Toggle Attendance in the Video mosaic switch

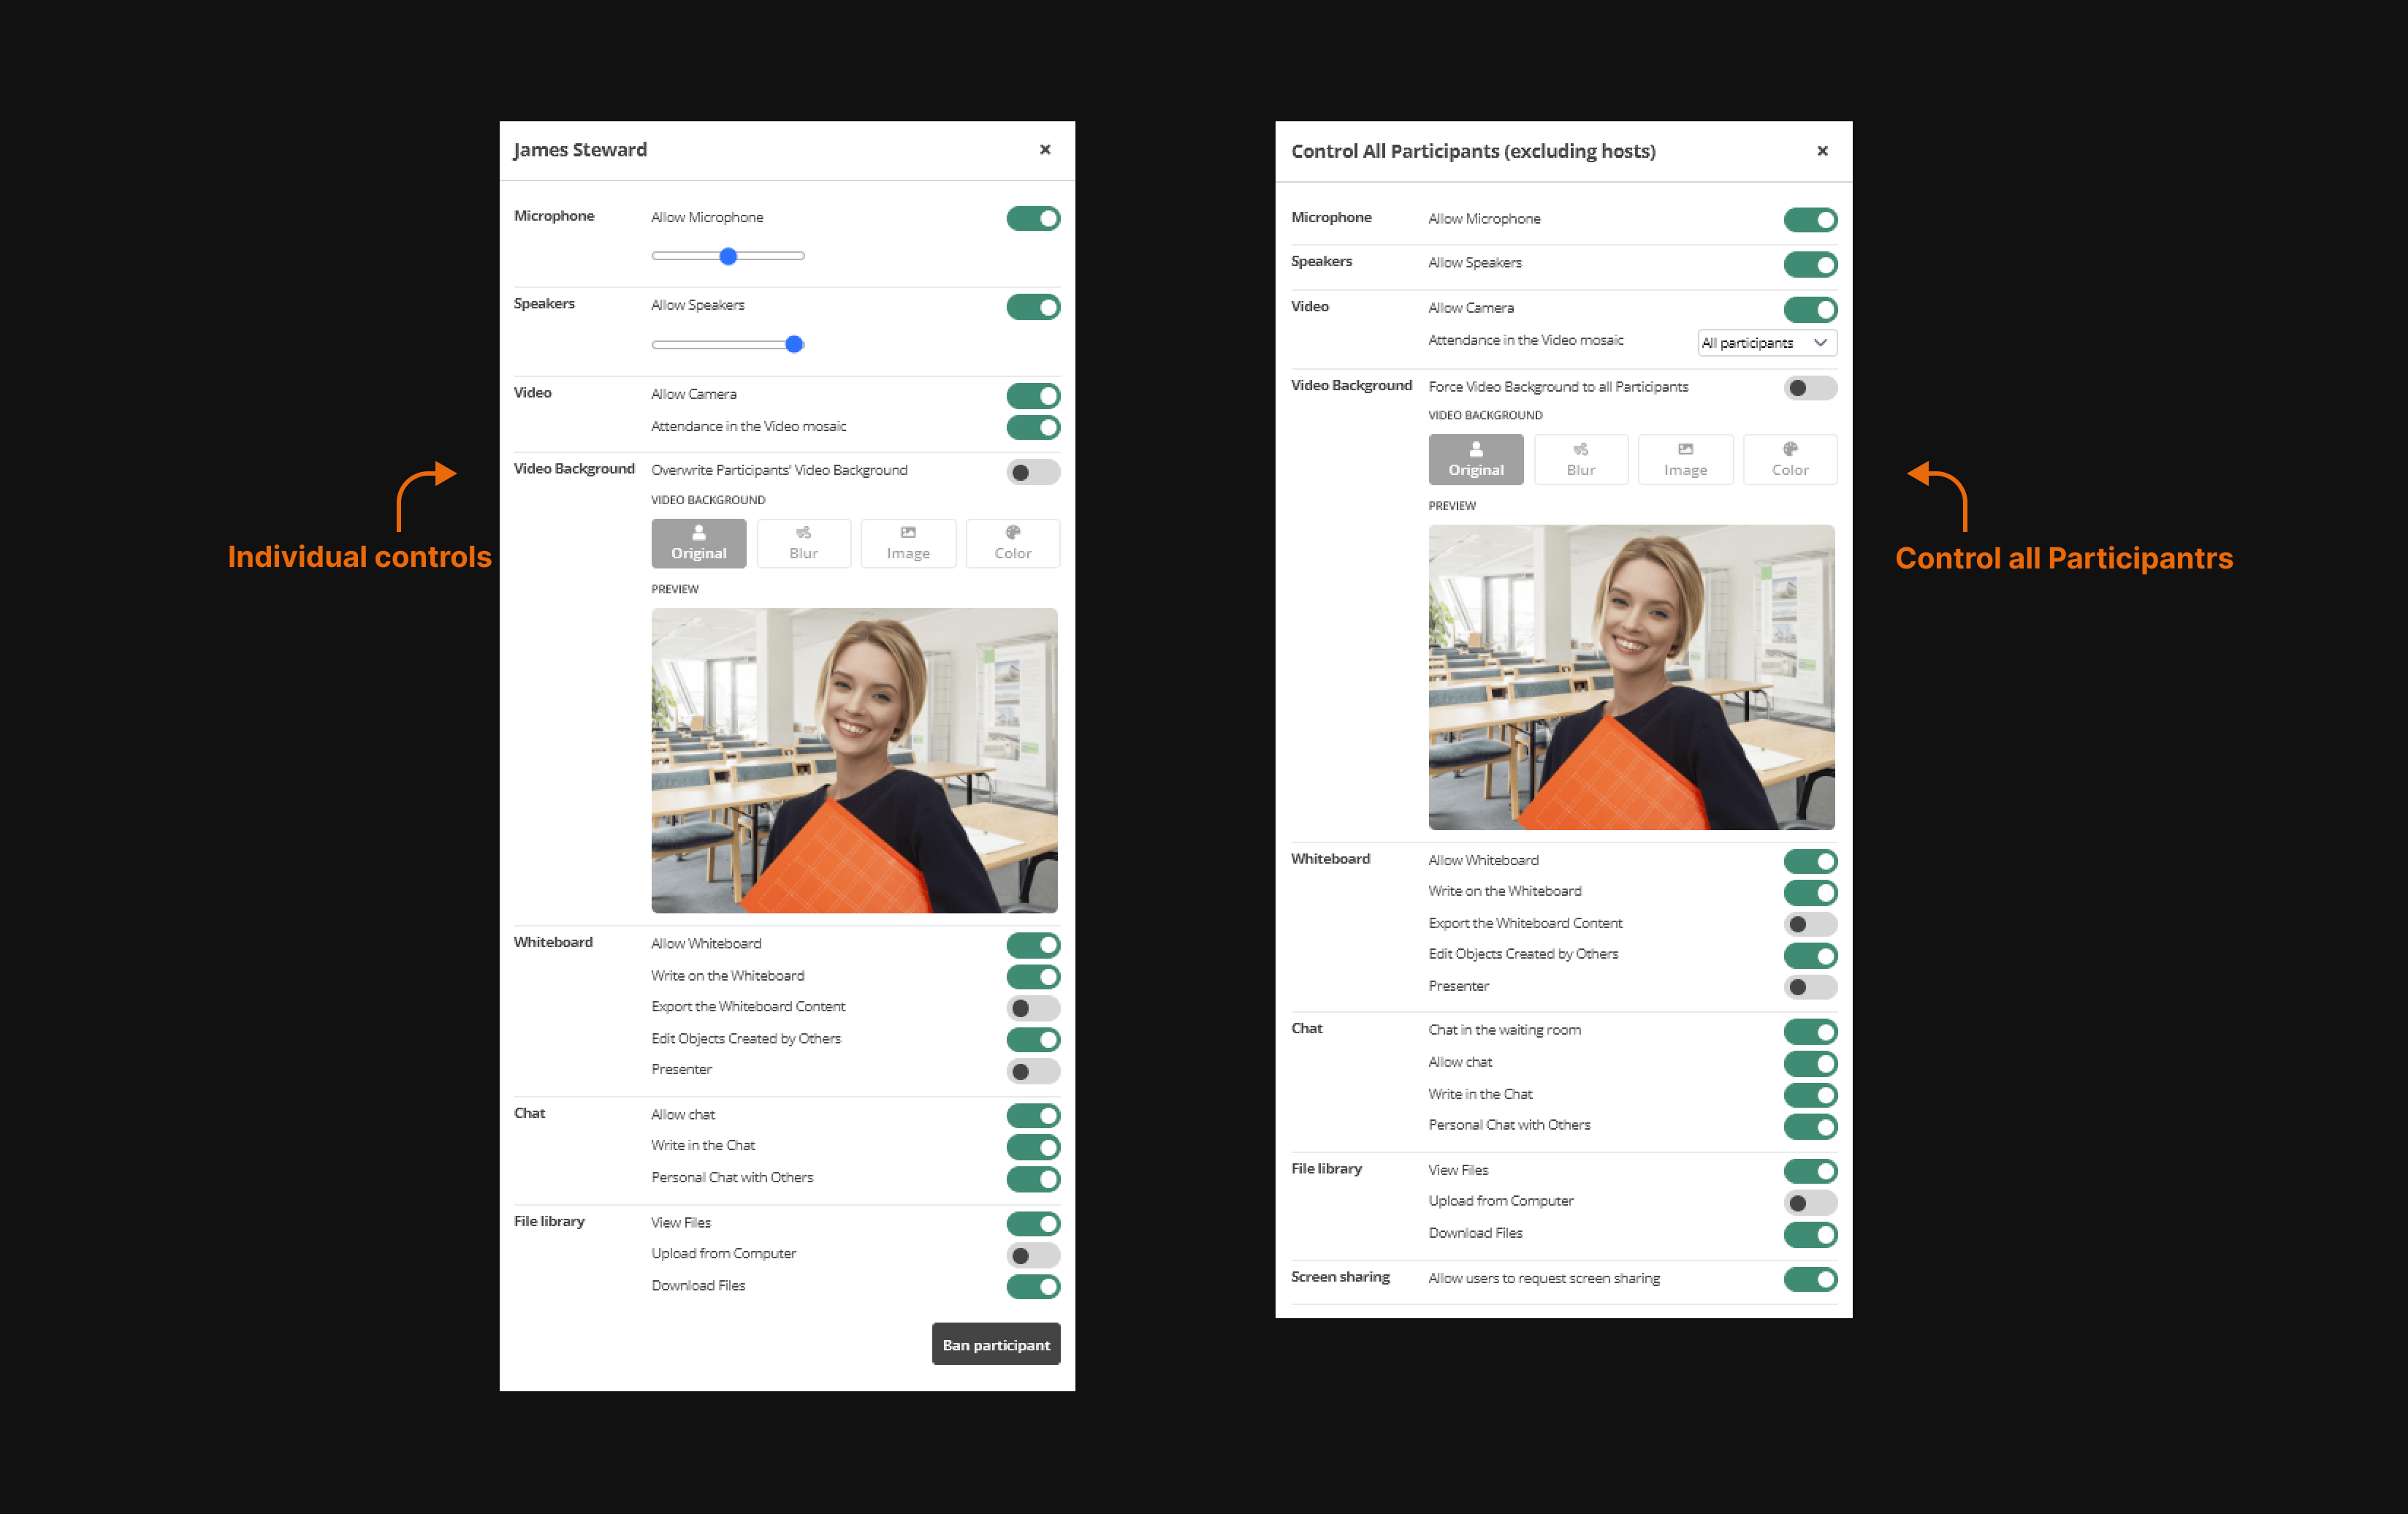(x=1033, y=428)
